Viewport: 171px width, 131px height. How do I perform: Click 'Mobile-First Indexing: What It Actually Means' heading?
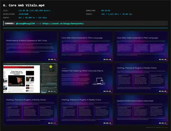click(x=82, y=71)
